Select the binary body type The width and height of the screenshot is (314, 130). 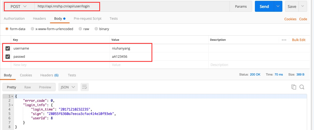click(96, 29)
